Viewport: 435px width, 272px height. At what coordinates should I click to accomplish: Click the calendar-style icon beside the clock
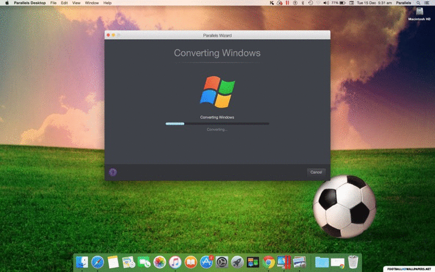tap(351, 3)
